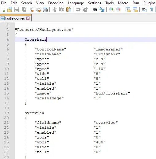Select the hudlayout.res tab
This screenshot has height=159, width=156.
(x=15, y=18)
